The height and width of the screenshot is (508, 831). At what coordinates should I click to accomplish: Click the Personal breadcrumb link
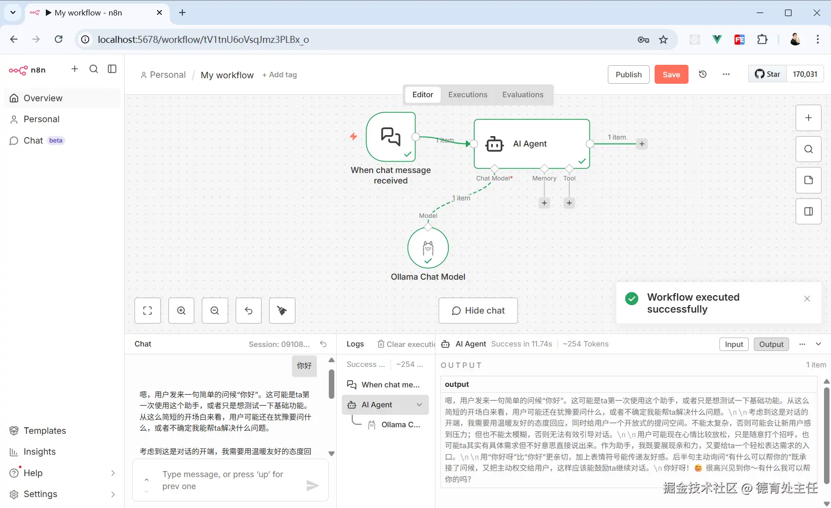(163, 75)
